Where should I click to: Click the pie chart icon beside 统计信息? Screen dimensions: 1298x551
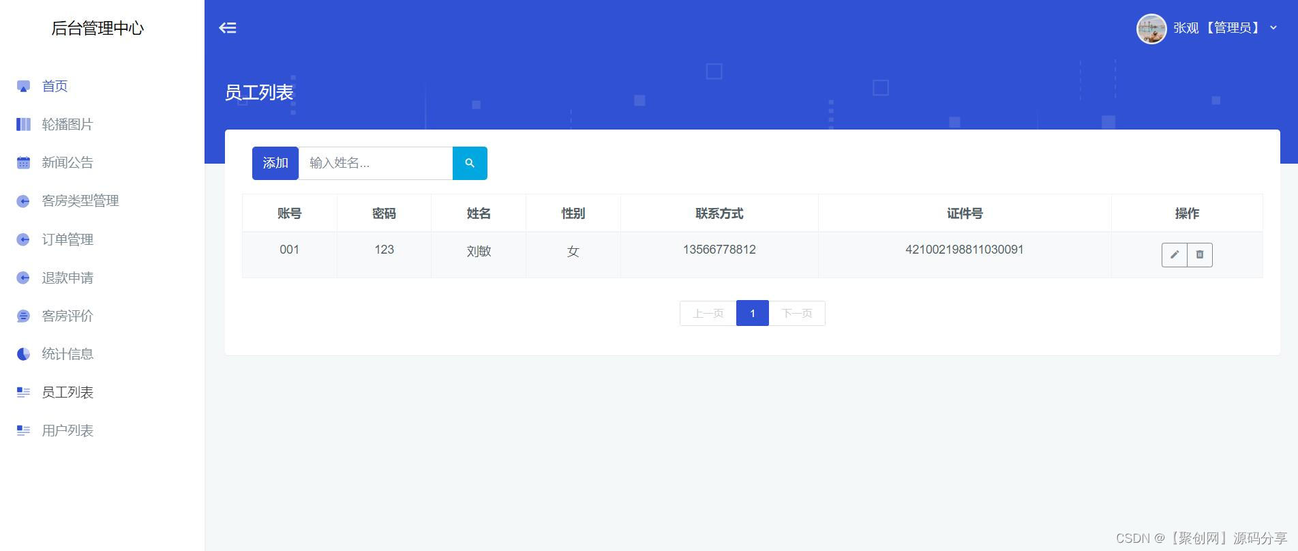tap(23, 354)
